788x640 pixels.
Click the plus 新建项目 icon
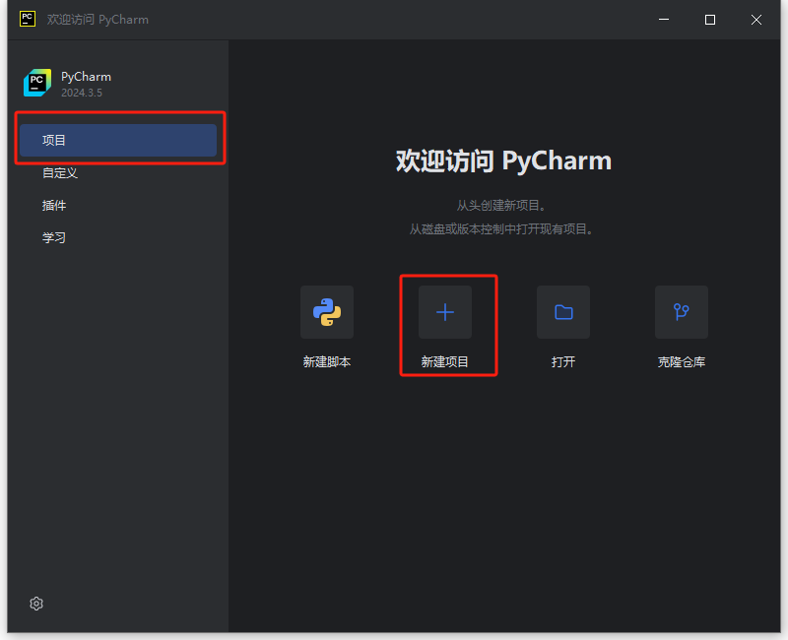pos(445,312)
